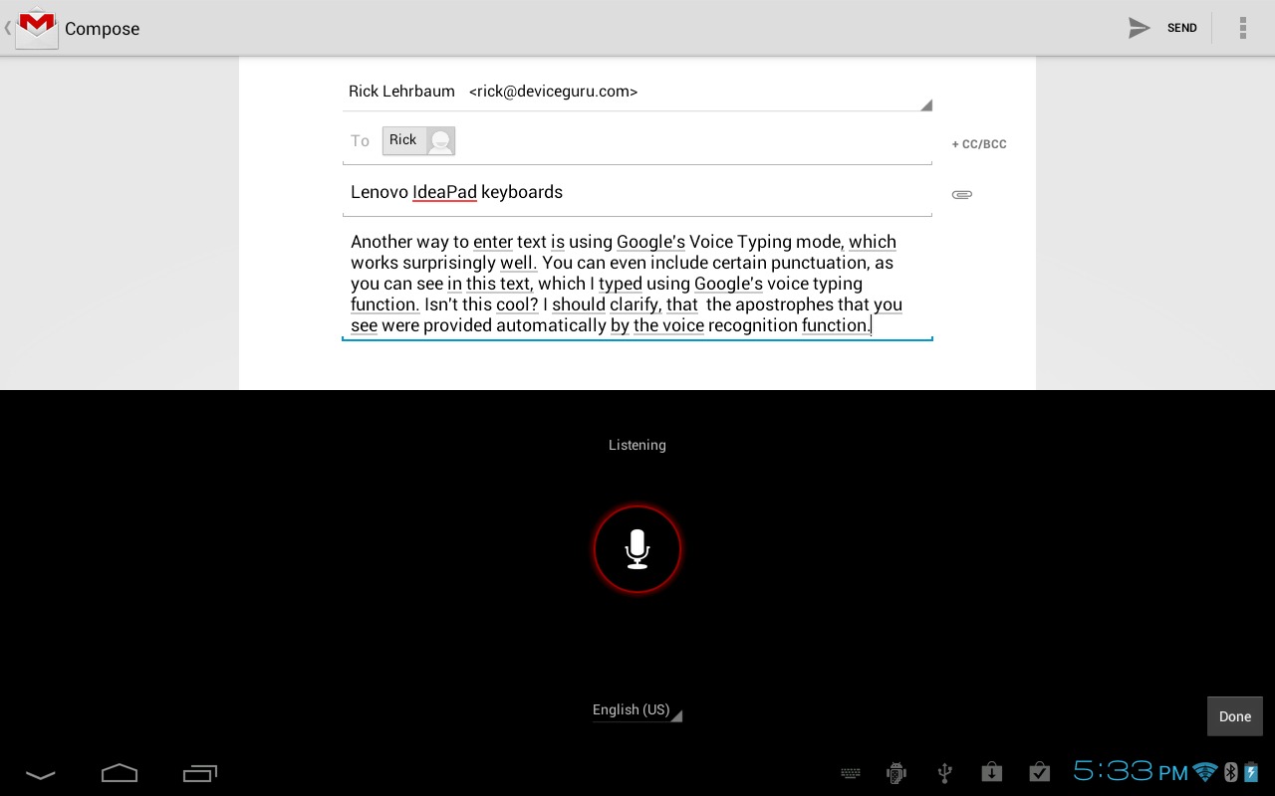Open the download notification icon
1275x796 pixels.
991,772
